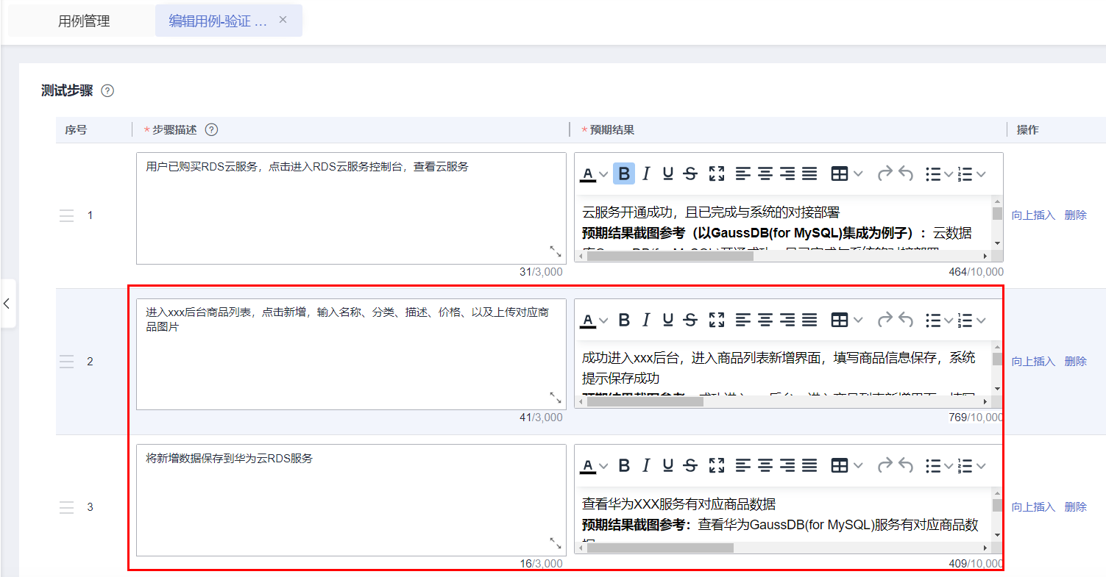
Task: Click step 1 description text area
Action: click(351, 208)
